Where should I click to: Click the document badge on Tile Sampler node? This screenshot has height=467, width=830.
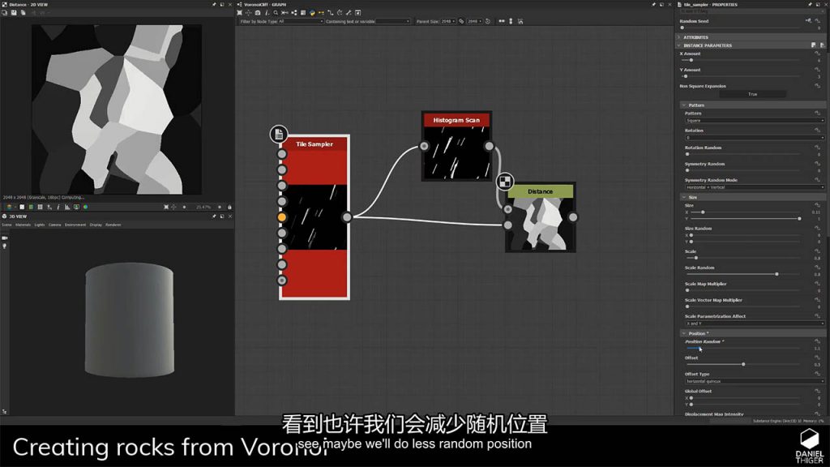(x=279, y=134)
